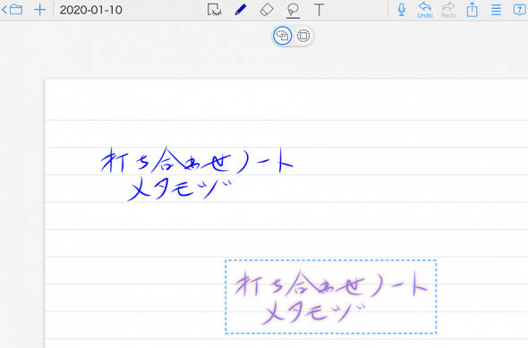Open the handwriting-to-text conversion tool
The height and width of the screenshot is (348, 528).
tap(214, 10)
